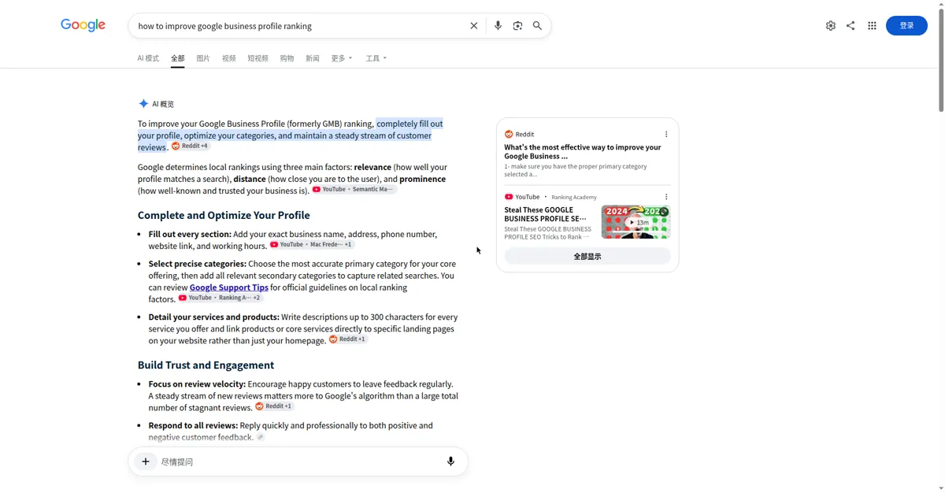945x493 pixels.
Task: Click the share icon in the header
Action: [850, 26]
